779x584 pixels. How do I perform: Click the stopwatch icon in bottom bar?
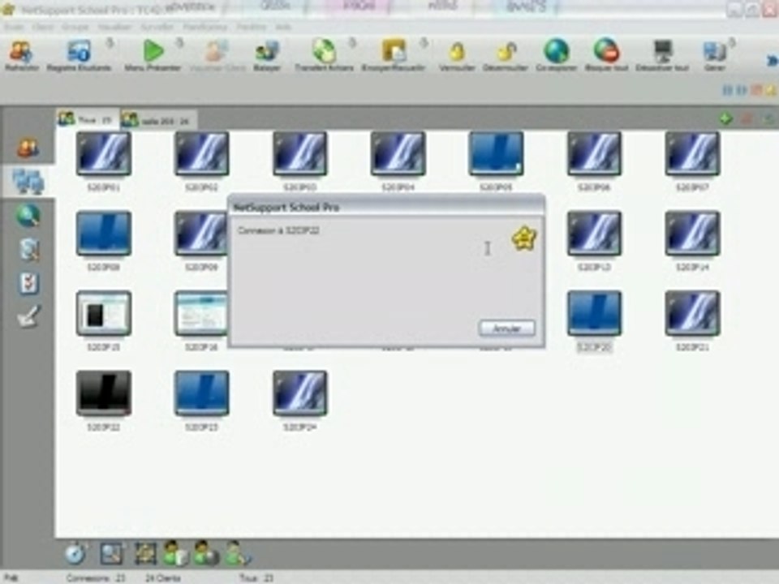75,552
